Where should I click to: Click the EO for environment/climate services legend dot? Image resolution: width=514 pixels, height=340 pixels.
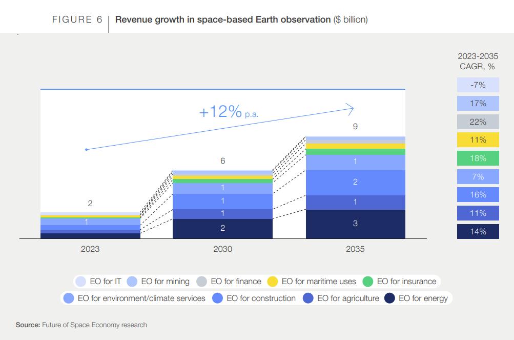click(69, 298)
